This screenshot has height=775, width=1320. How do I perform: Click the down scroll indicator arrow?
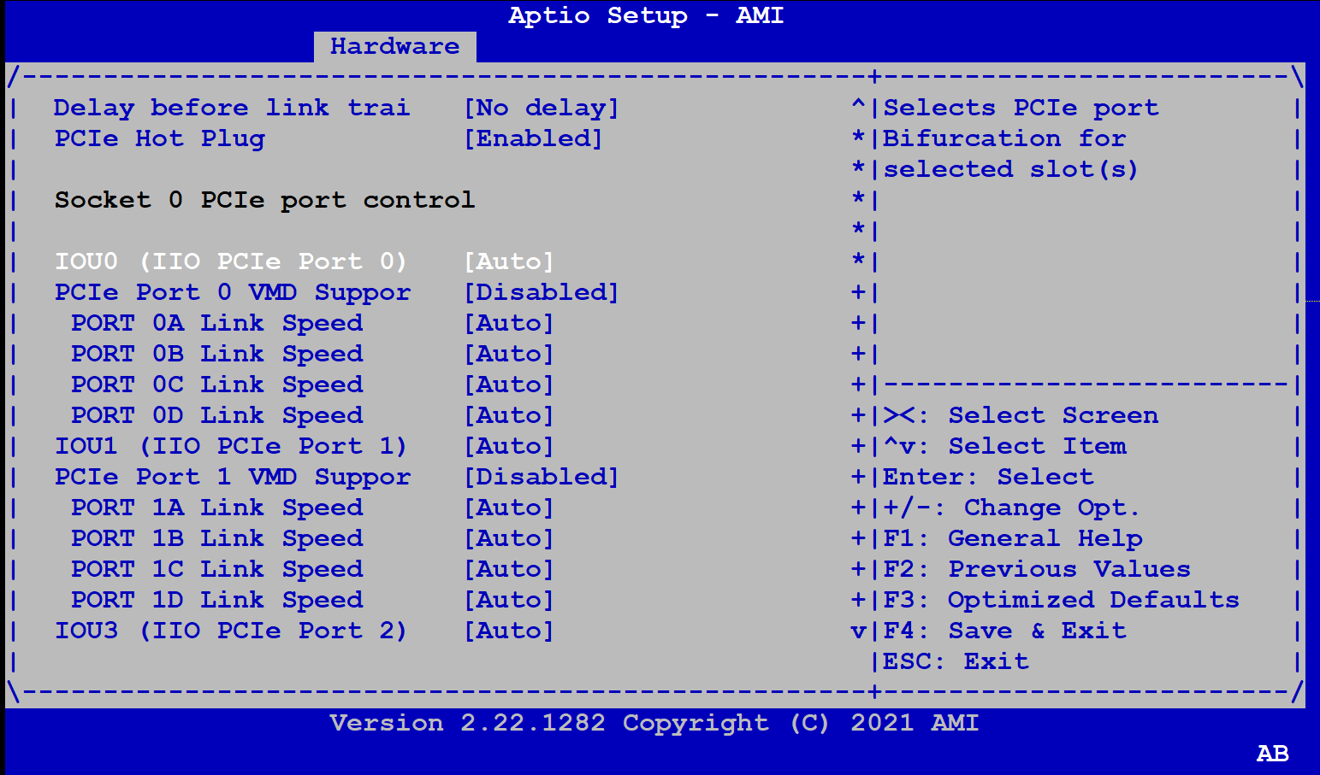click(x=856, y=630)
